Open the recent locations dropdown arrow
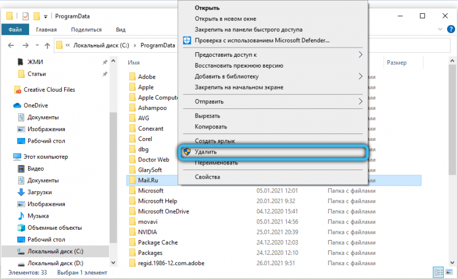 [37, 45]
